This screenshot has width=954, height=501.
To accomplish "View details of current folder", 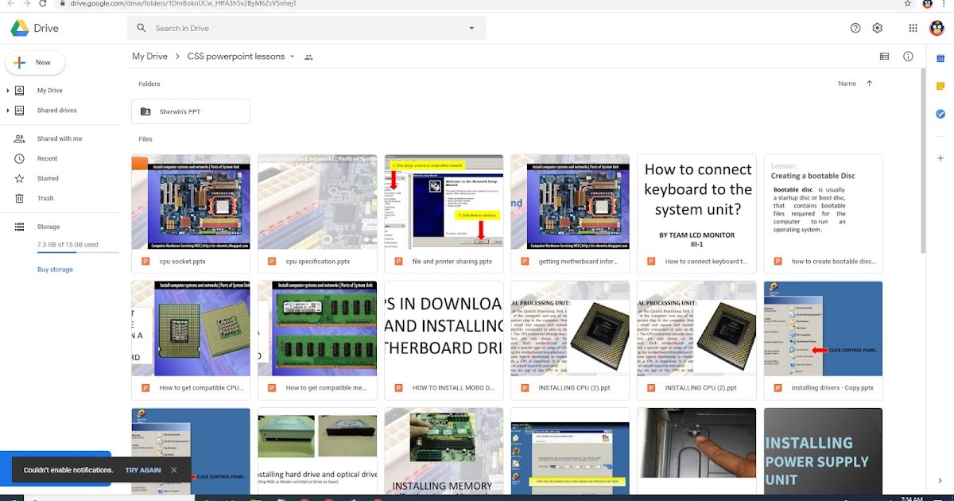I will (909, 56).
